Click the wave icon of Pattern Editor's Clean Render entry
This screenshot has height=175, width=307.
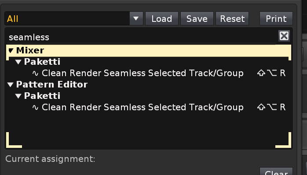click(36, 107)
